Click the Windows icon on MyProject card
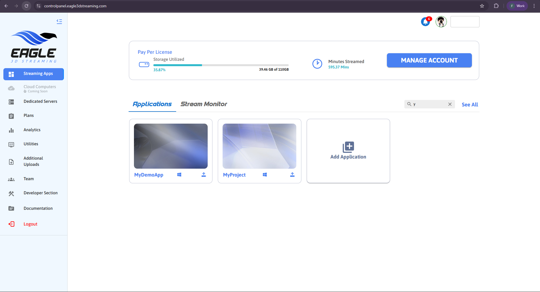The width and height of the screenshot is (540, 292). point(265,175)
